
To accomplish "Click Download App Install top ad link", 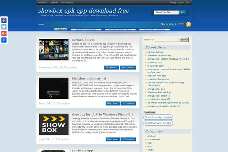I will click(86, 30).
